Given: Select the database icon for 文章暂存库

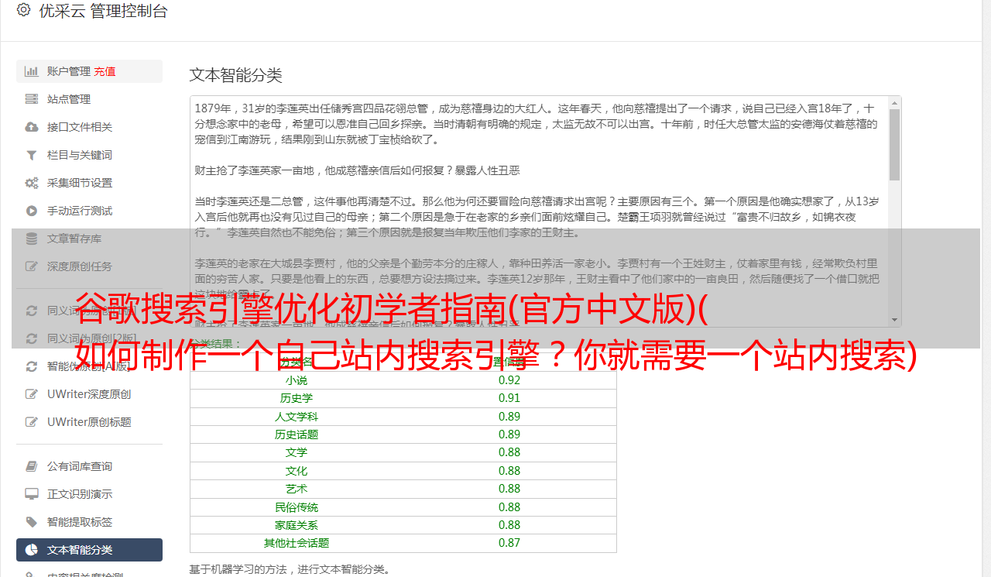Looking at the screenshot, I should 32,239.
